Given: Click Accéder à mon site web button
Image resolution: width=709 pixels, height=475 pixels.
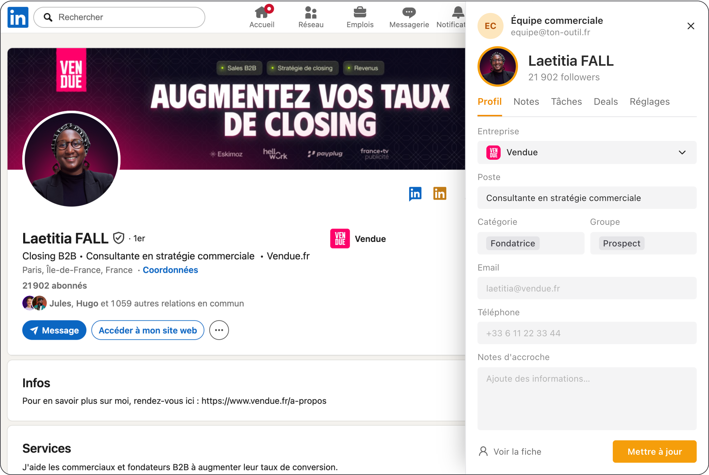Looking at the screenshot, I should [148, 330].
